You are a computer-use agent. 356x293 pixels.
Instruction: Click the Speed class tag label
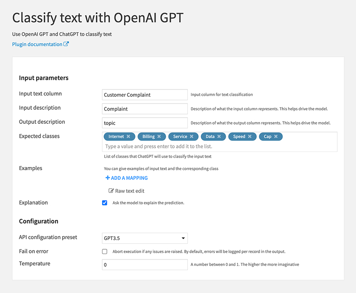click(239, 137)
